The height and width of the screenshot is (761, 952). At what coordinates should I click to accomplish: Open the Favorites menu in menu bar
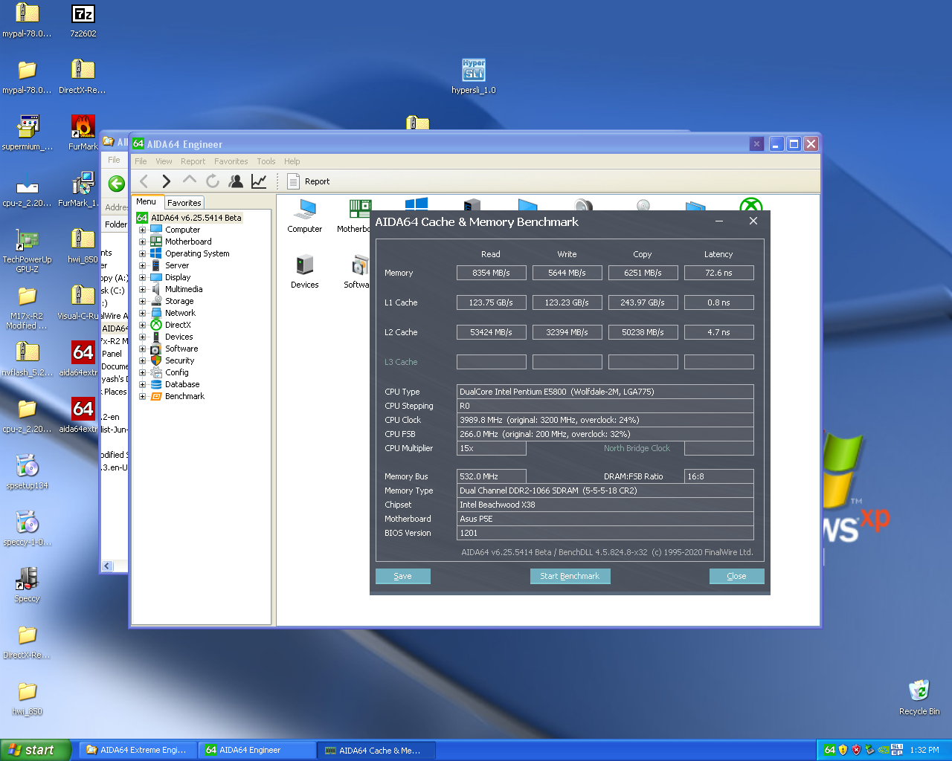coord(231,161)
